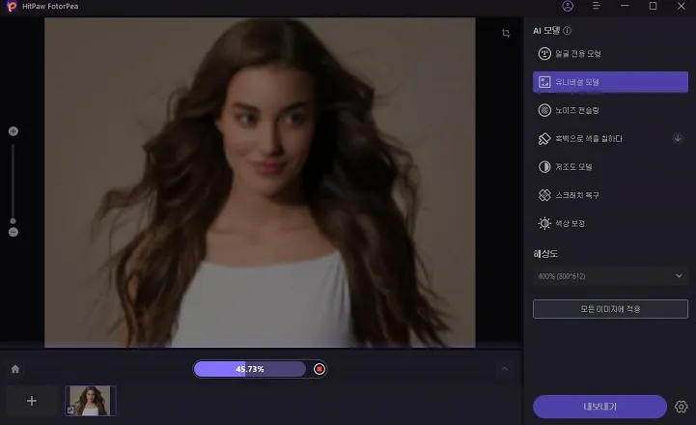
Task: Click the crop icon above the image
Action: pos(506,34)
